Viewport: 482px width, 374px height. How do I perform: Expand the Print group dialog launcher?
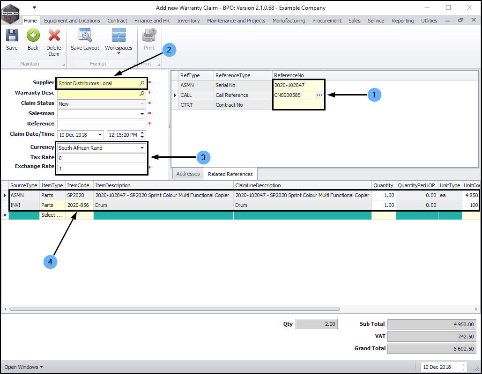pyautogui.click(x=159, y=65)
